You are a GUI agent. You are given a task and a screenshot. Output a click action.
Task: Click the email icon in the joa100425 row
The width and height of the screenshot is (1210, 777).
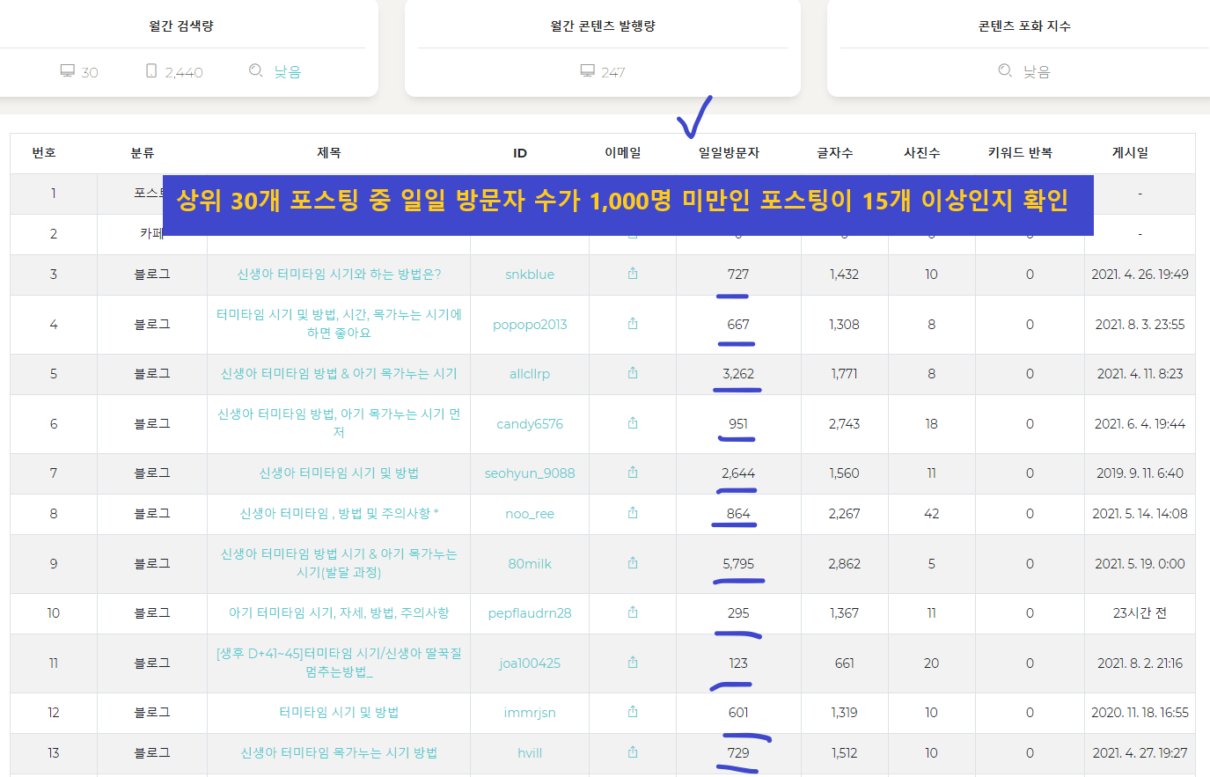(633, 663)
